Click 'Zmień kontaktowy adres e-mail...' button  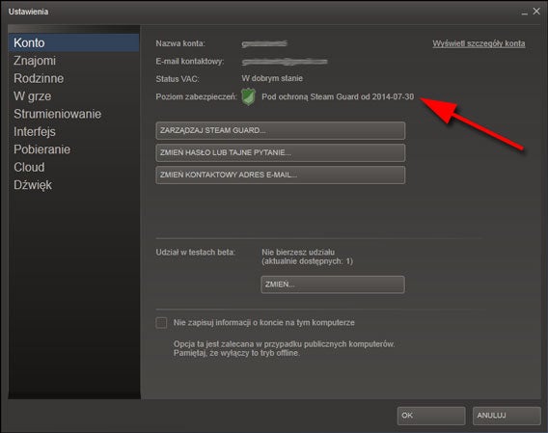[x=281, y=175]
